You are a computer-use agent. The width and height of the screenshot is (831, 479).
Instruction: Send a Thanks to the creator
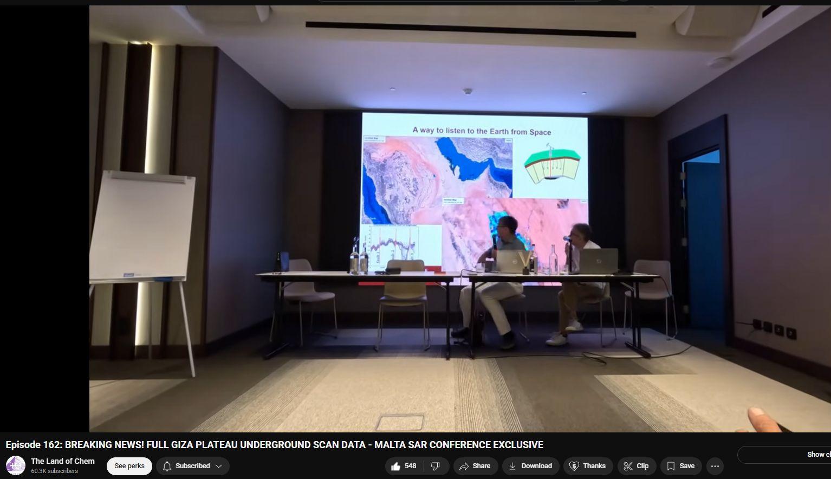[x=588, y=466]
